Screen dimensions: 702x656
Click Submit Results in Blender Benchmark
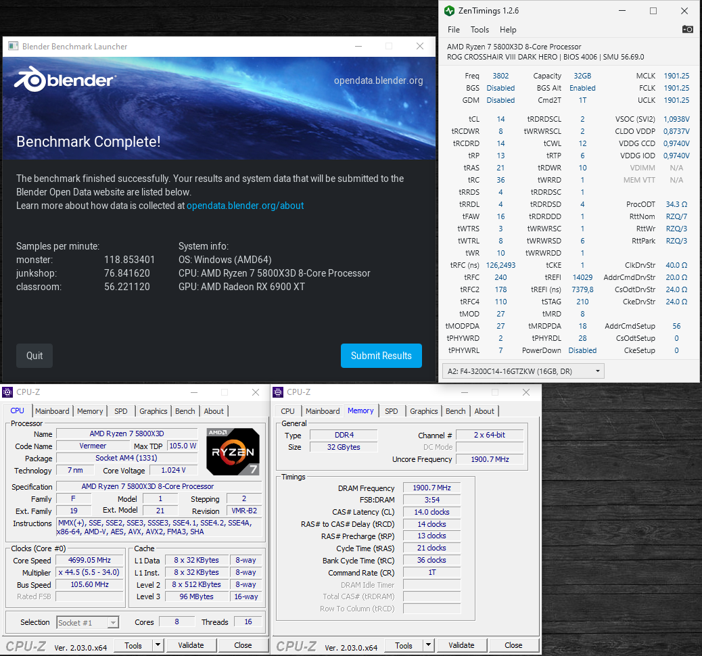[381, 356]
